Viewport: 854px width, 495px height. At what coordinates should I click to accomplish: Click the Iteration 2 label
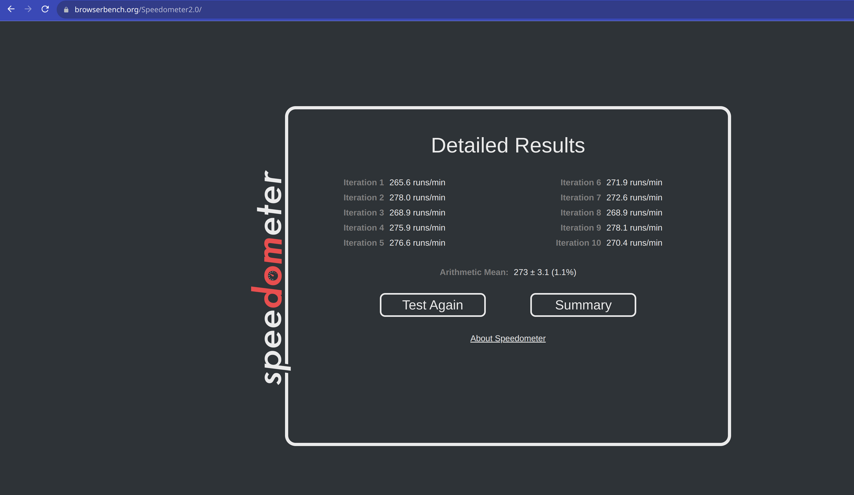pos(363,198)
